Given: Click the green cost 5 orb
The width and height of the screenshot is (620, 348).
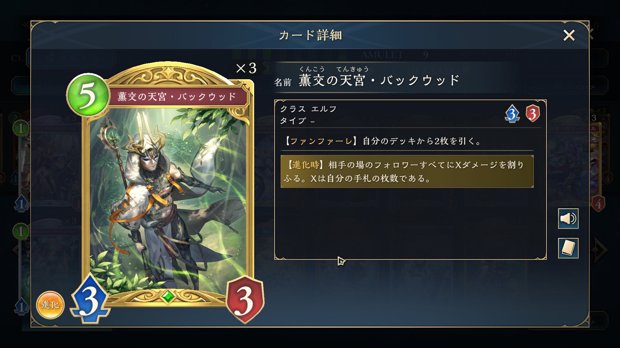Looking at the screenshot, I should pos(88,95).
